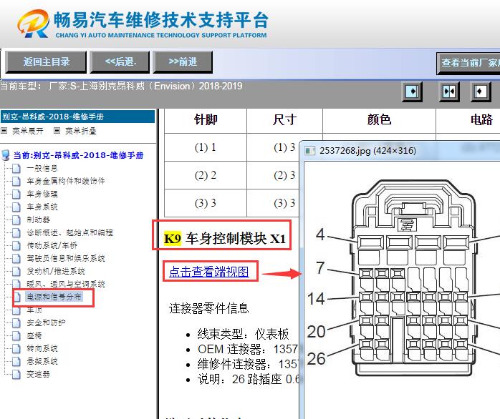Viewport: 500px width, 419px height.
Task: Click page icon beside 座椅
Action: pos(16,336)
